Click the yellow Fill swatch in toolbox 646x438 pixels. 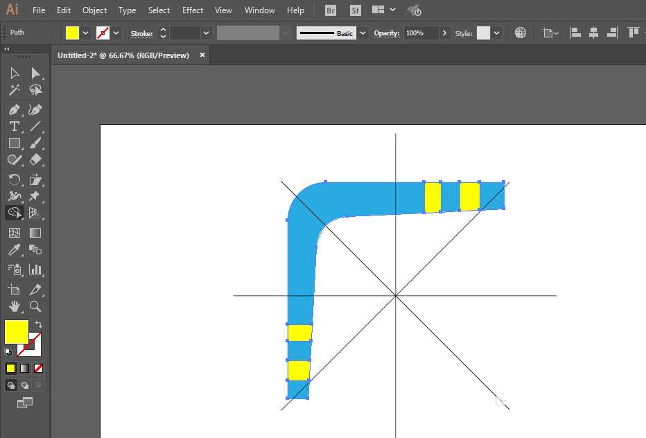(x=16, y=331)
